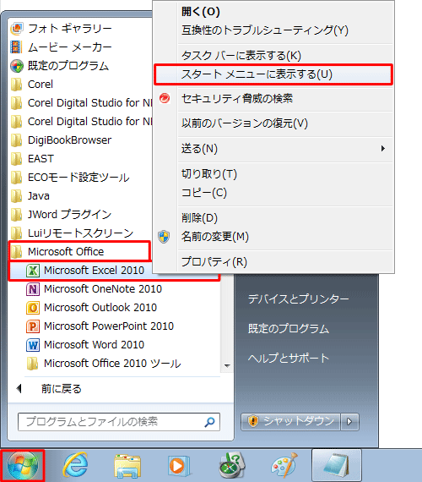Open shutdown options arrow button
The width and height of the screenshot is (422, 482).
[x=349, y=421]
